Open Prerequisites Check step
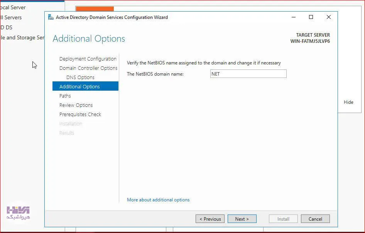The image size is (365, 233). tap(80, 115)
